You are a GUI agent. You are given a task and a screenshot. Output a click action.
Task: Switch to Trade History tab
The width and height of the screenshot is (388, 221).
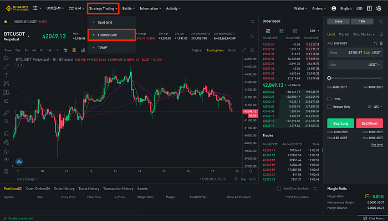tap(89, 189)
